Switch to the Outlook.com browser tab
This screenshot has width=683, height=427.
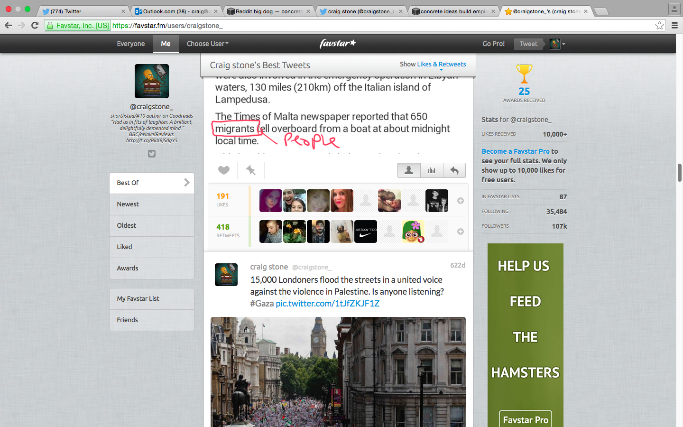(175, 11)
